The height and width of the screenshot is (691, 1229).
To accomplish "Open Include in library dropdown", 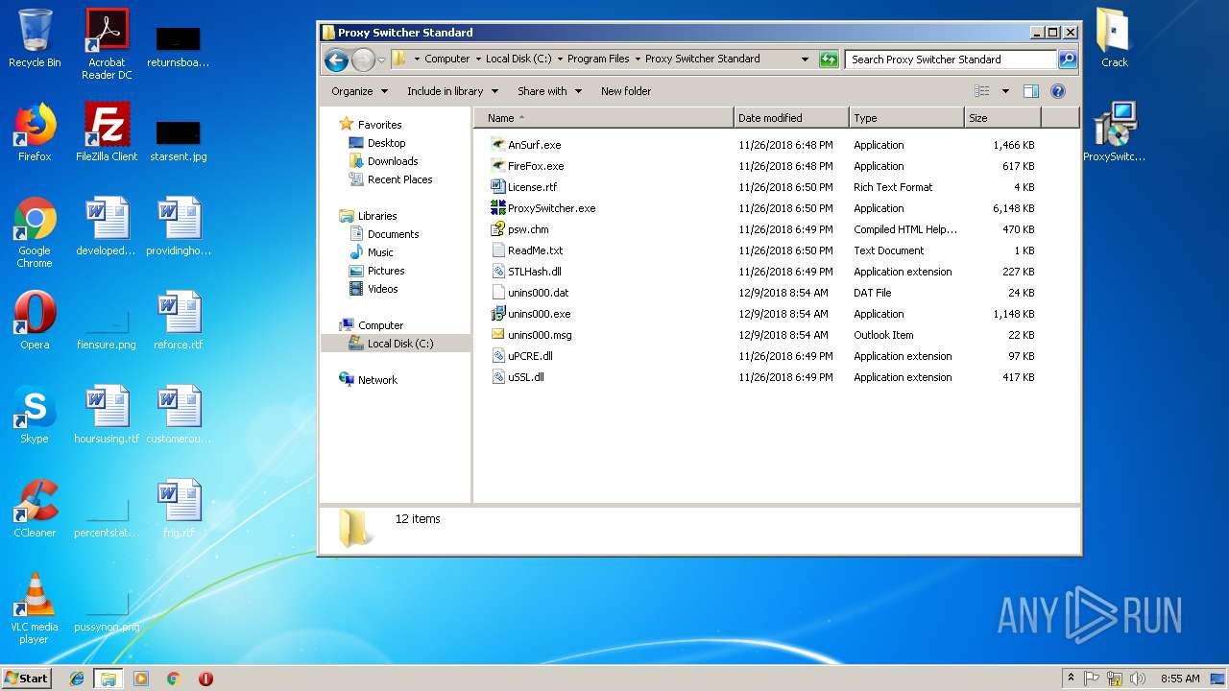I will [452, 91].
